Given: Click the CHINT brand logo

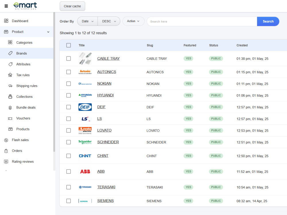Looking at the screenshot, I should click(x=85, y=156).
